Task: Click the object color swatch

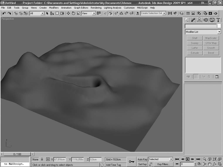Action: (219, 26)
